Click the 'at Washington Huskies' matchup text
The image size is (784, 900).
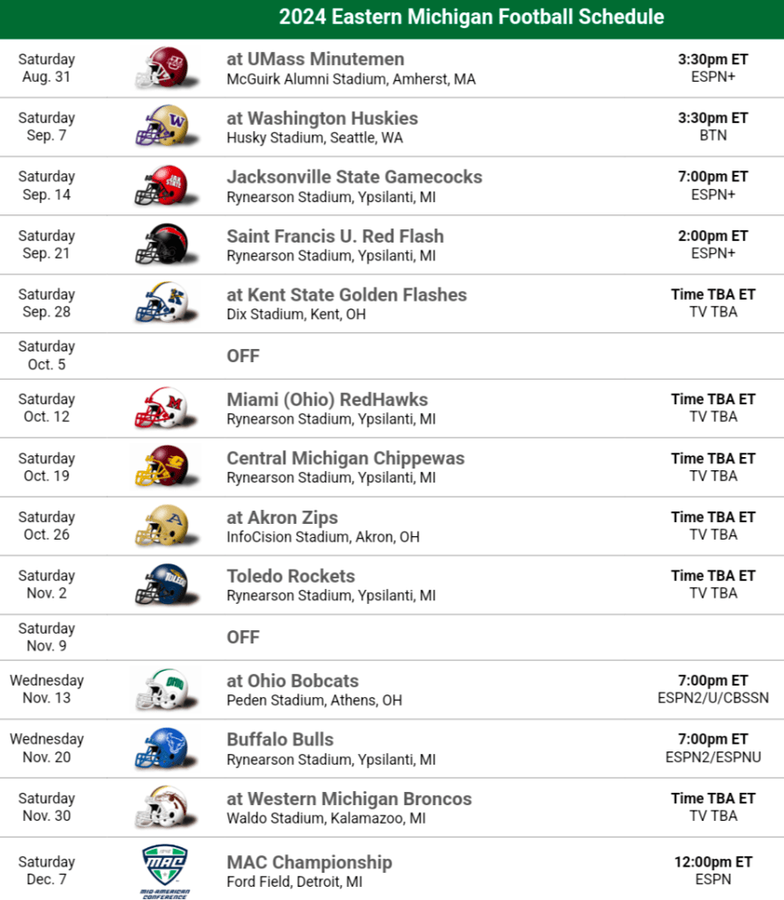[x=322, y=118]
